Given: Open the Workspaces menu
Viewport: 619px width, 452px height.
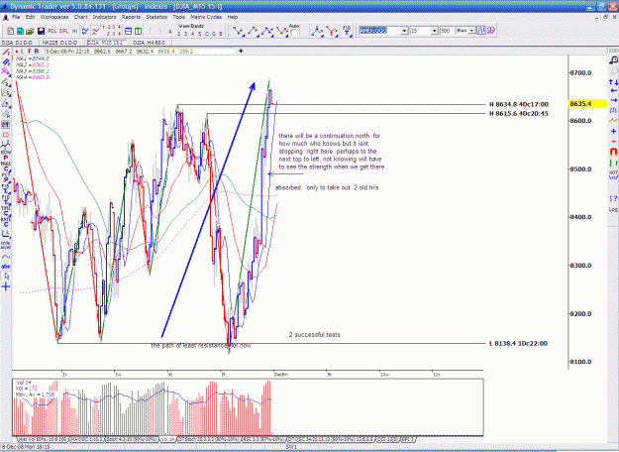Looking at the screenshot, I should point(54,17).
